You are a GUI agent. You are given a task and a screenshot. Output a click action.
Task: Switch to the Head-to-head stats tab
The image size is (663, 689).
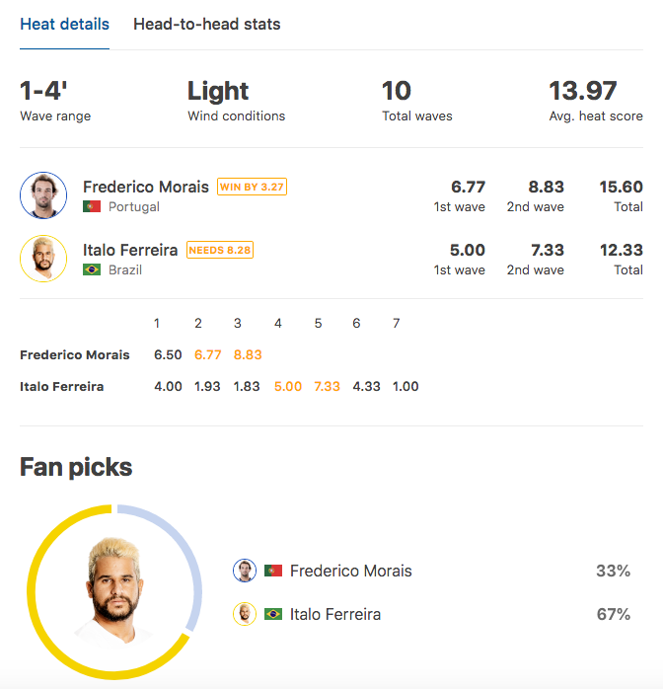click(x=207, y=24)
